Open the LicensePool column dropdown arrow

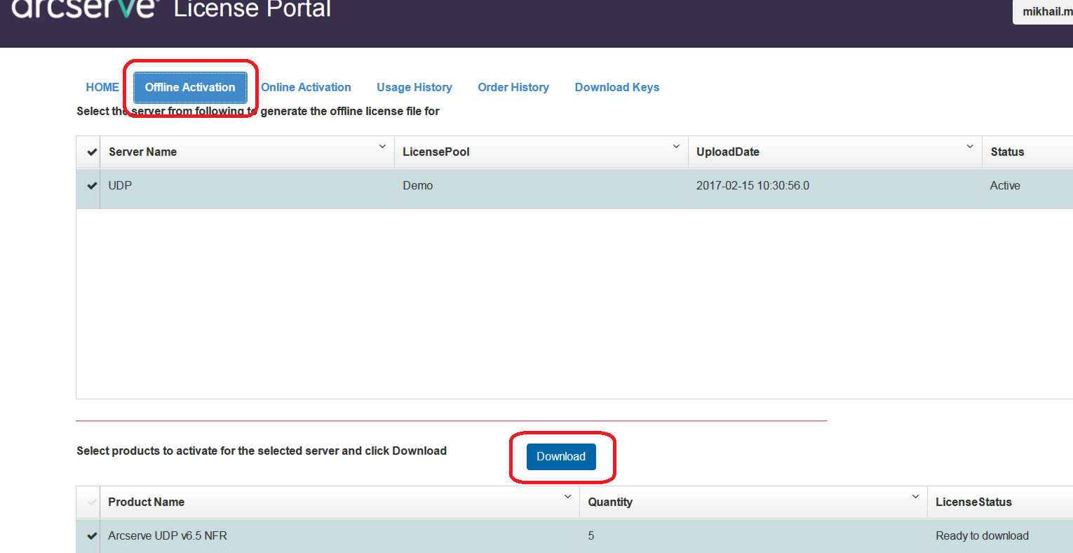[676, 147]
